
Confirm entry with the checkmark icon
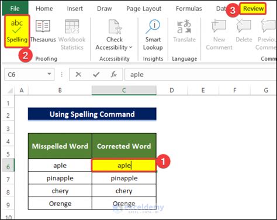pyautogui.click(x=96, y=74)
